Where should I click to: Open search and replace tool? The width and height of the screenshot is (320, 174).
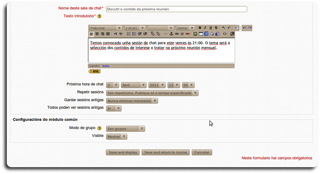tap(217, 34)
